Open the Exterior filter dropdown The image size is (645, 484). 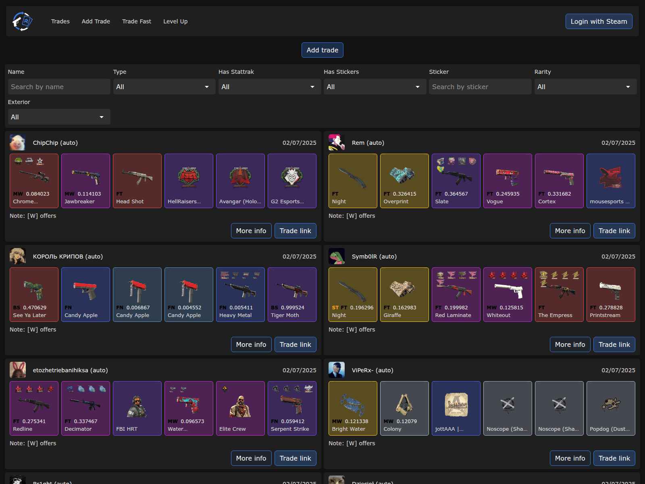tap(59, 117)
